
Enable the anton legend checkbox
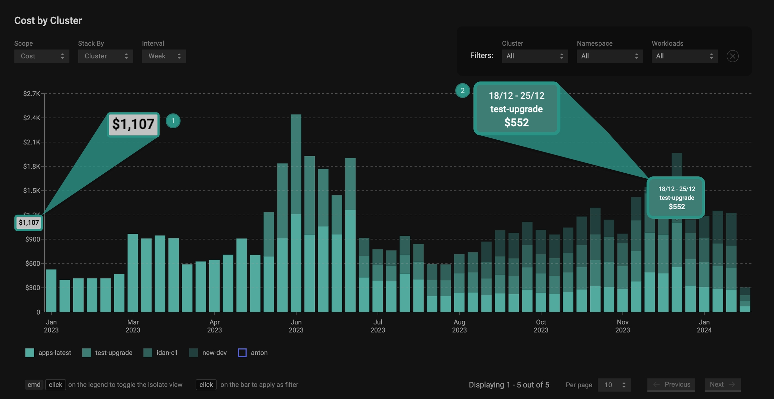click(242, 353)
